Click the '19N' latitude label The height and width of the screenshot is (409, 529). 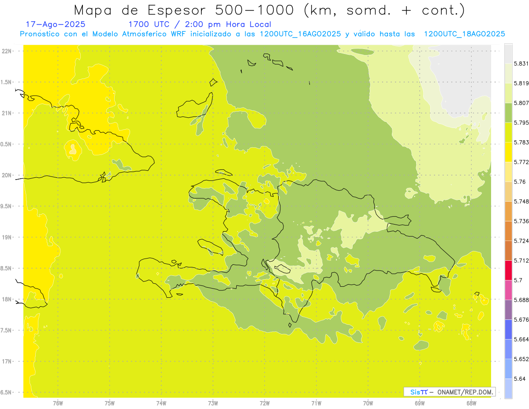(x=7, y=237)
